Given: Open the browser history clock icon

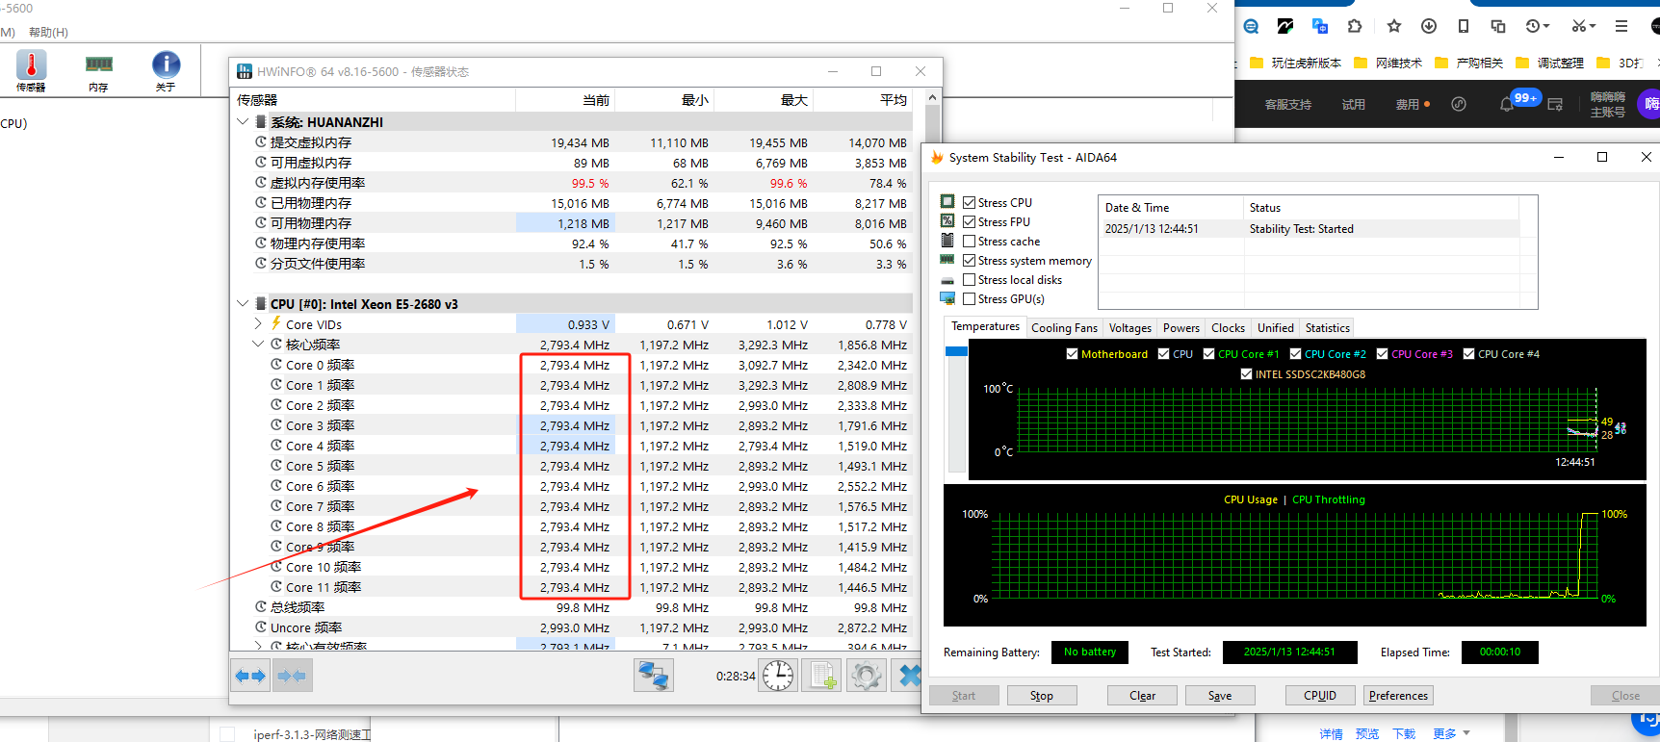Looking at the screenshot, I should click(x=1533, y=26).
